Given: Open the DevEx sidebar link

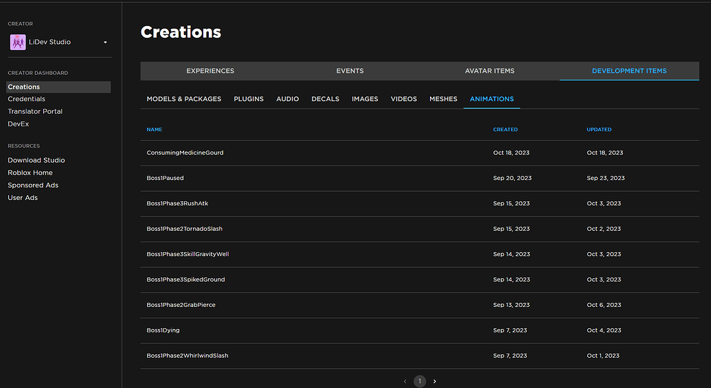Looking at the screenshot, I should 18,124.
